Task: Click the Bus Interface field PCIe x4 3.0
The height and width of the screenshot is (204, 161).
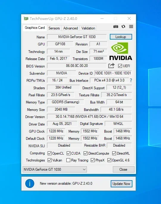Action: [x=109, y=80]
